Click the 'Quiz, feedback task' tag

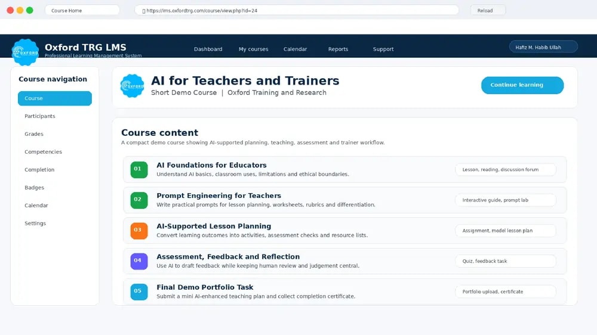click(x=506, y=261)
